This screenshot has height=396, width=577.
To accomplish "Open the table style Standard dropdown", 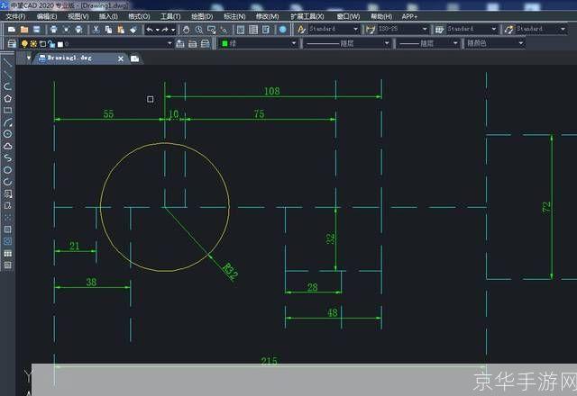I will (494, 29).
